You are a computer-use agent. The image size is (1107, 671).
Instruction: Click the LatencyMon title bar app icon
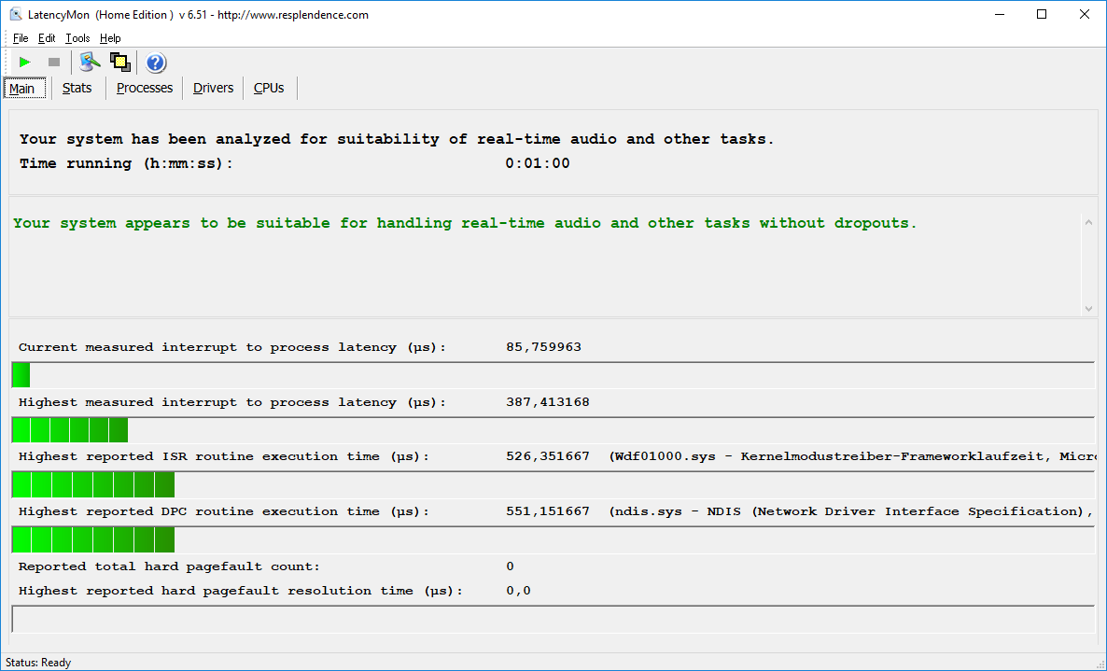coord(15,14)
